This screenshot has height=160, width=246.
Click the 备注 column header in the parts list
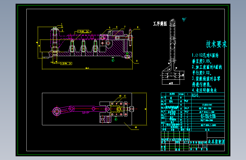coord(207,130)
